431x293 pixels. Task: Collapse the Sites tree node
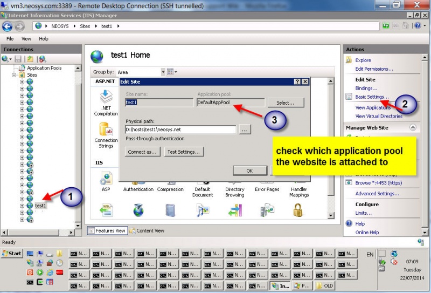click(14, 75)
